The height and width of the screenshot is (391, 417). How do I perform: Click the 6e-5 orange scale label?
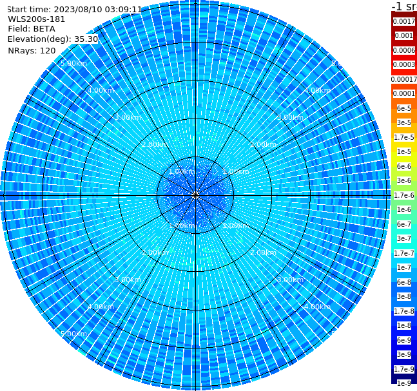pyautogui.click(x=404, y=108)
